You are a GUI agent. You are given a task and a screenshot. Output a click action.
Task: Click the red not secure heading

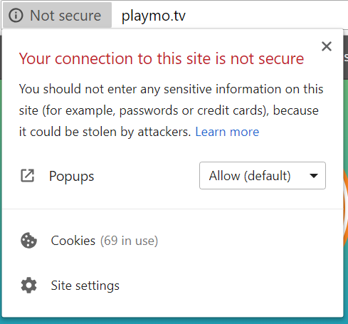pyautogui.click(x=162, y=58)
